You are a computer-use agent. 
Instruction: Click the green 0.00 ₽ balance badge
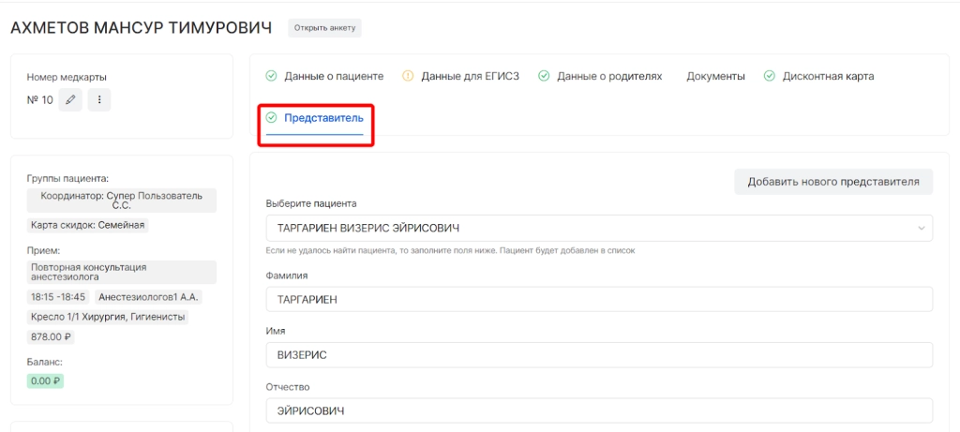45,380
